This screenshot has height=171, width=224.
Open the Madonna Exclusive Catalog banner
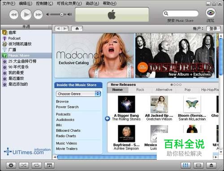click(x=94, y=56)
